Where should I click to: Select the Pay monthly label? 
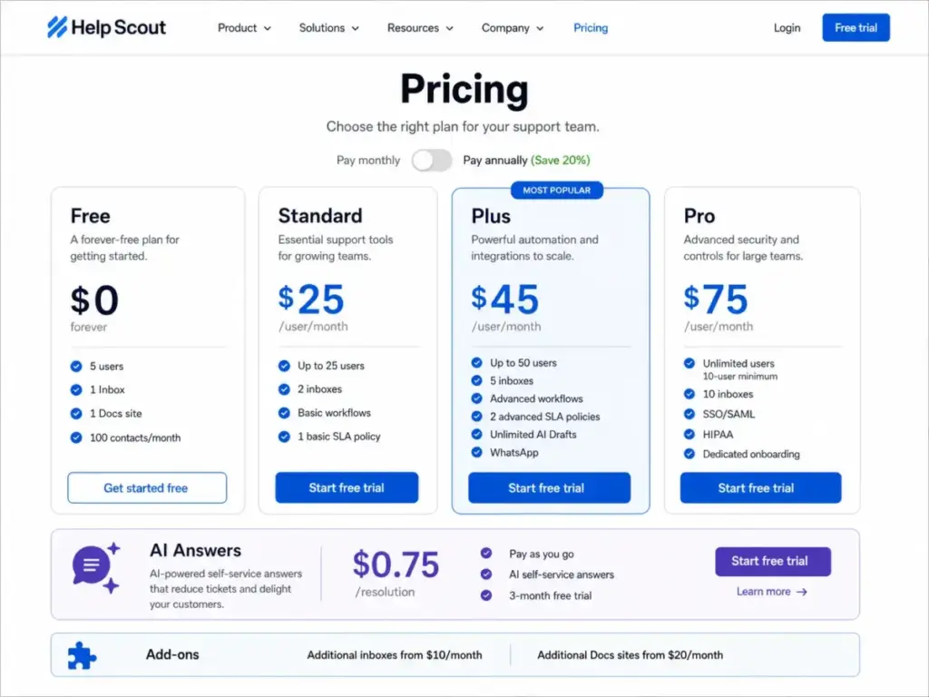click(368, 160)
